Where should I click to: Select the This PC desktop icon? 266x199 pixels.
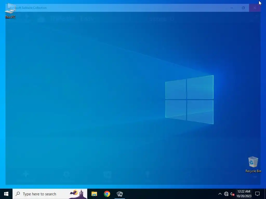pyautogui.click(x=10, y=11)
